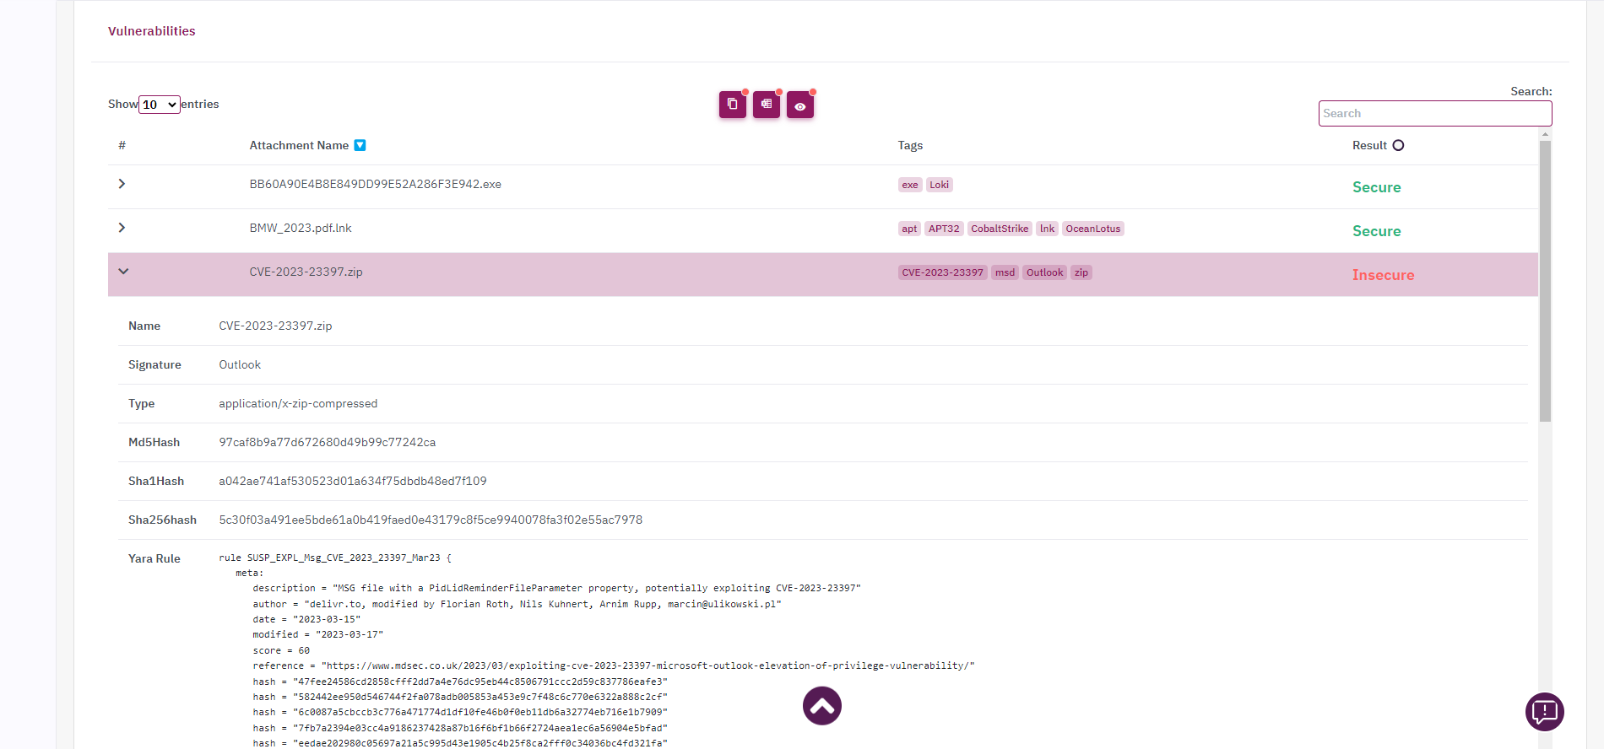This screenshot has height=749, width=1604.
Task: Click file name BMW_2023.pdf.lnk
Action: pyautogui.click(x=301, y=228)
